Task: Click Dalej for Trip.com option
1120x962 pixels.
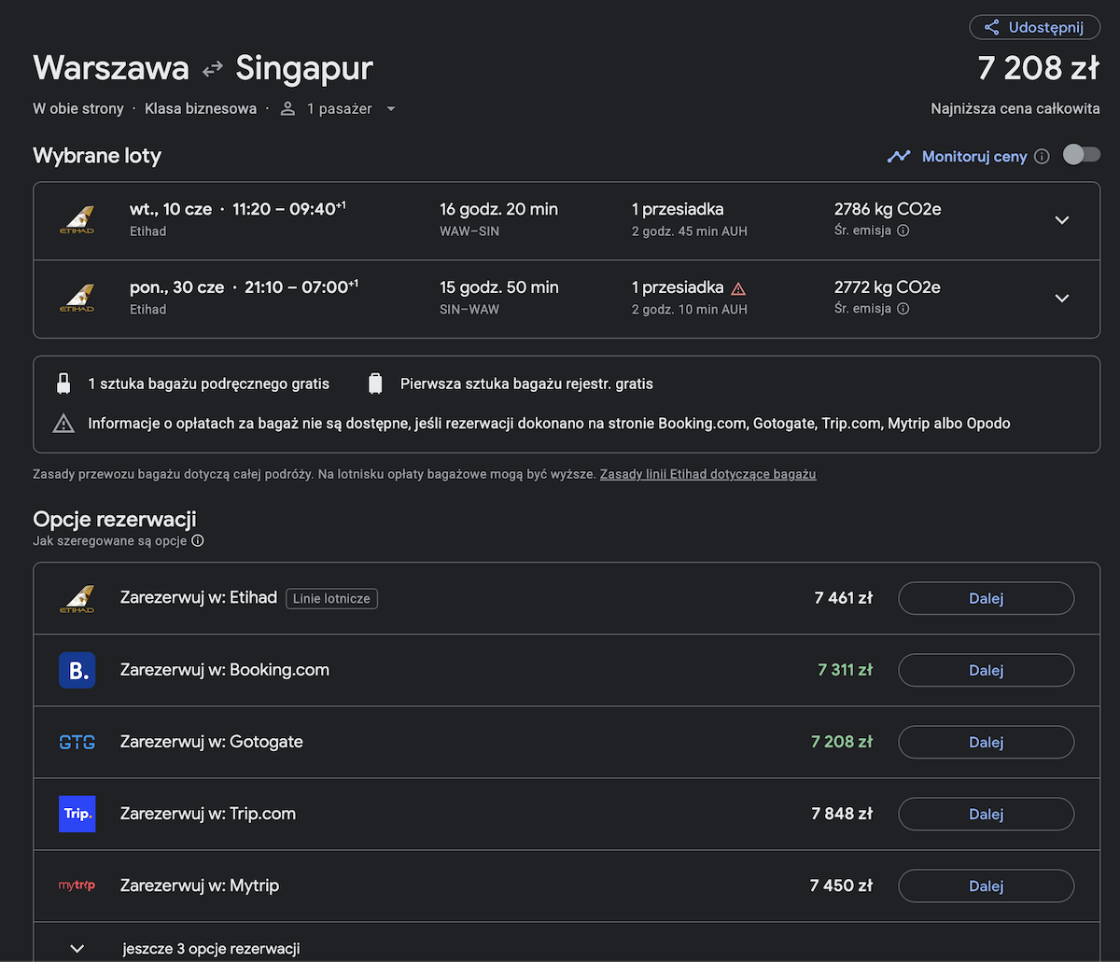Action: pyautogui.click(x=986, y=814)
